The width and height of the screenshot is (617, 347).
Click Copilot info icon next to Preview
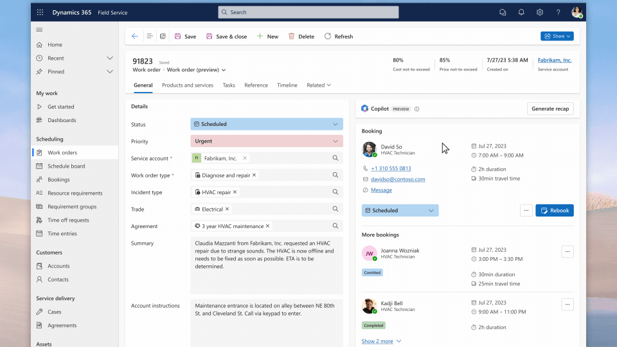pos(416,109)
